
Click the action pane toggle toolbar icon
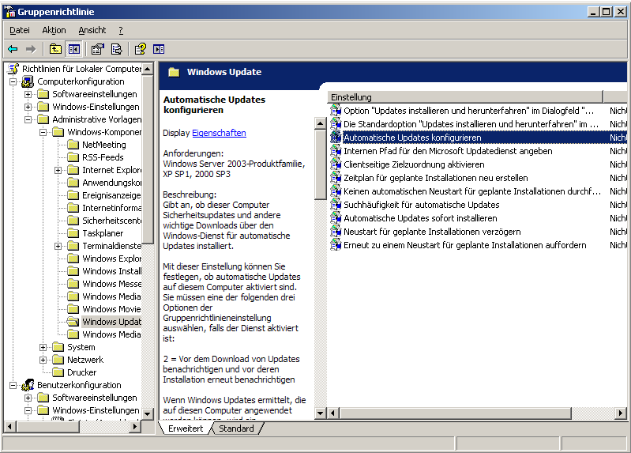point(159,49)
